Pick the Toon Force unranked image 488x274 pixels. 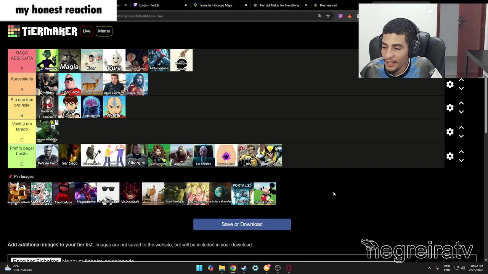coord(41,193)
